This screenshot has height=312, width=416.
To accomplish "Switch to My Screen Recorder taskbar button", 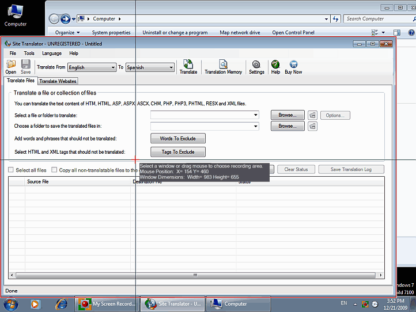I will click(x=106, y=304).
